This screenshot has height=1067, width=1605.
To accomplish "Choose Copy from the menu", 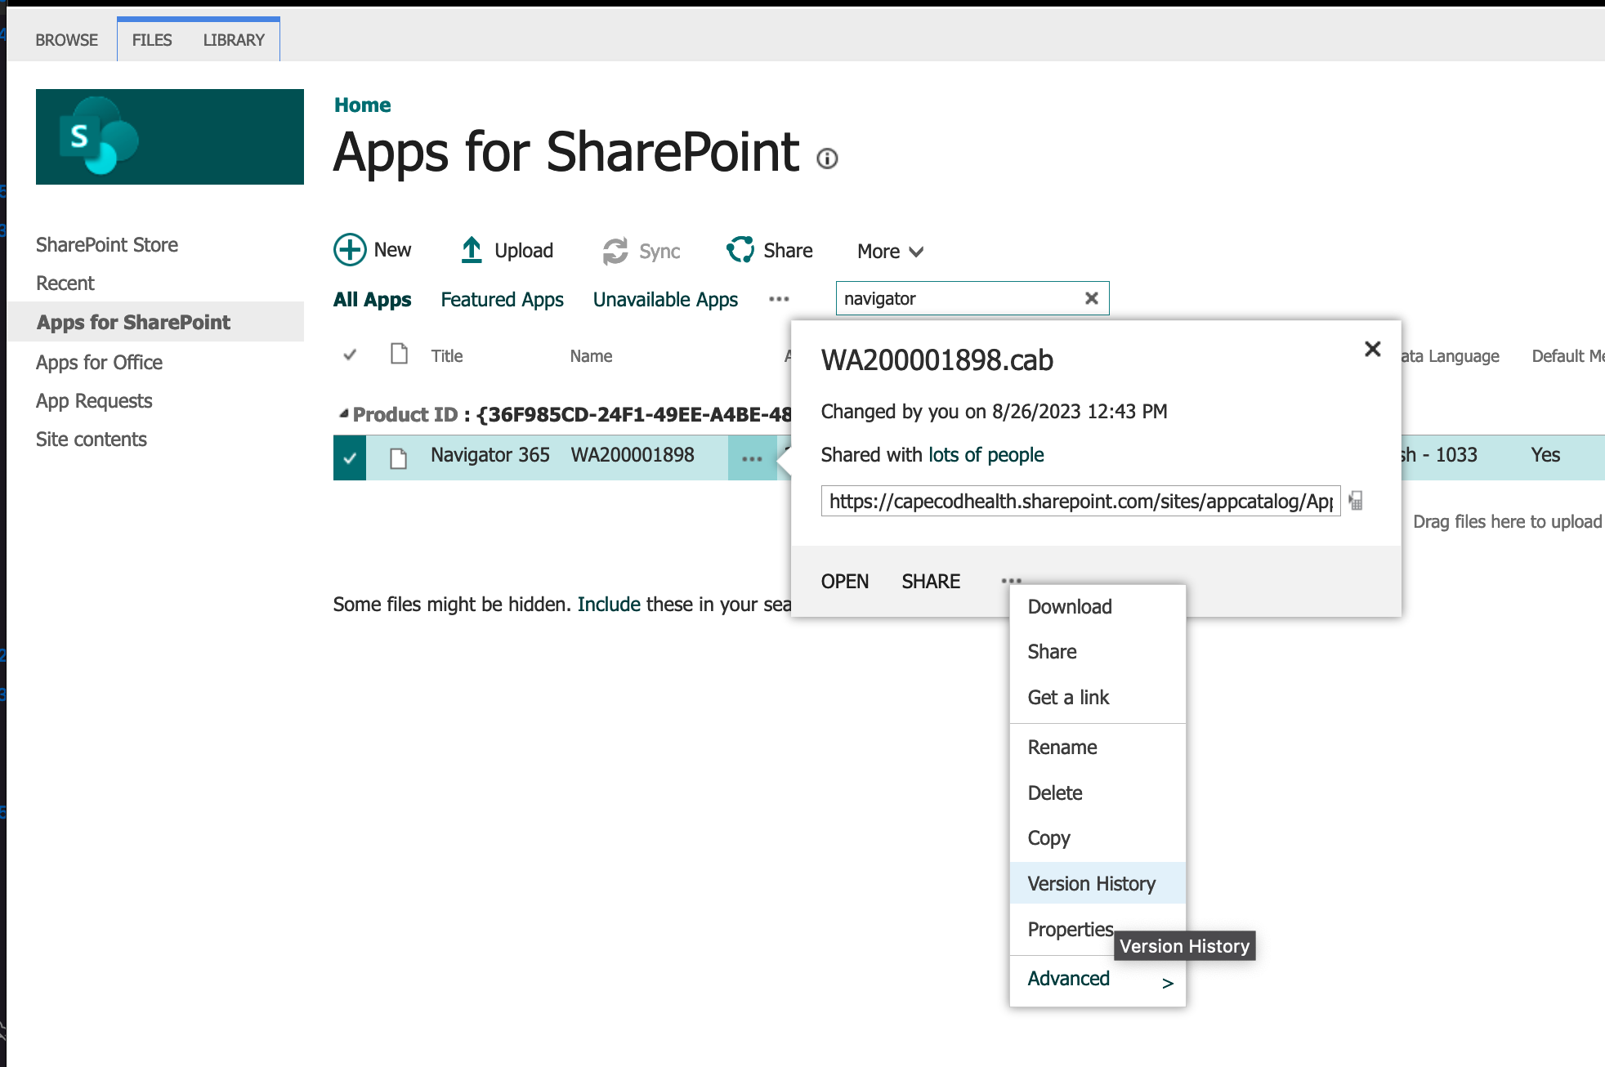I will click(x=1098, y=838).
